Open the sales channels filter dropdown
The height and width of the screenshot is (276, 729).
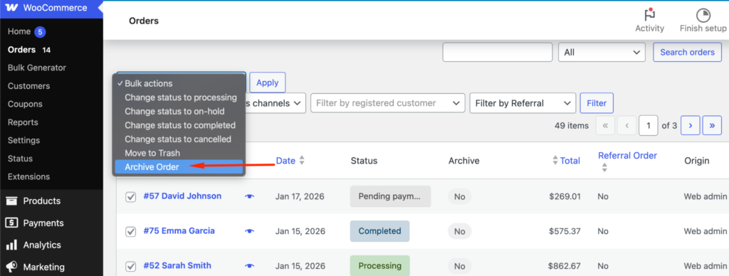click(x=276, y=103)
